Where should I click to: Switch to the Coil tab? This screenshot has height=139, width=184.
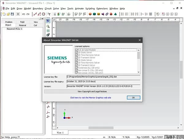[36, 25]
